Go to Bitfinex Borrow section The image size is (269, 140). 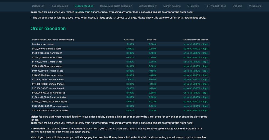click(x=147, y=6)
